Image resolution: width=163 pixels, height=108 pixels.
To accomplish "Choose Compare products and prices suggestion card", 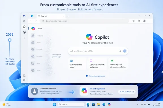I will click(97, 64).
